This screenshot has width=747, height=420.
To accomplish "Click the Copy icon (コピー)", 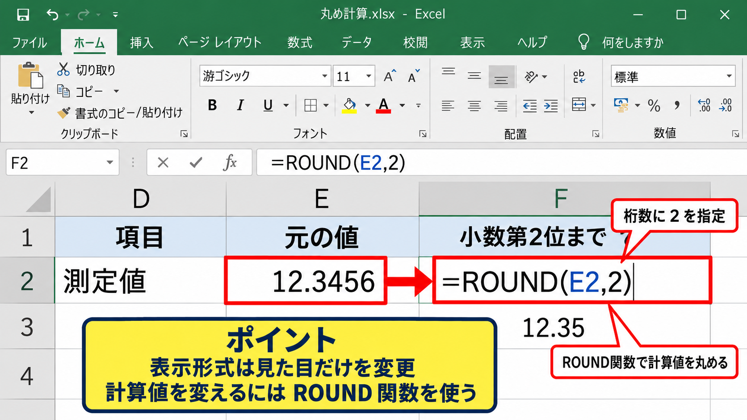I will click(63, 91).
